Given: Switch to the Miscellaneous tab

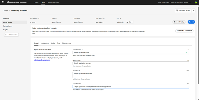Looking at the screenshot, I should point(67,43).
